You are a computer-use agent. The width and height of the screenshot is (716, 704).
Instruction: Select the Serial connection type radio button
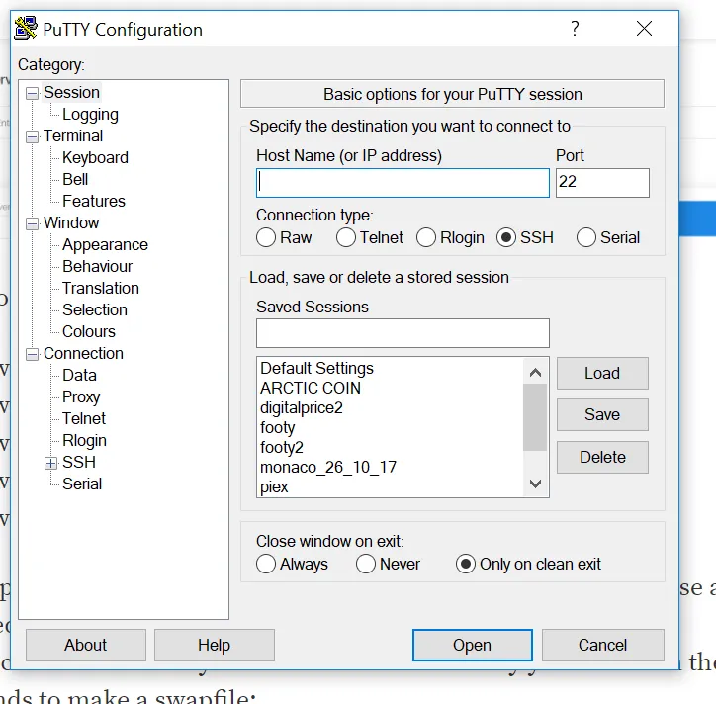585,238
